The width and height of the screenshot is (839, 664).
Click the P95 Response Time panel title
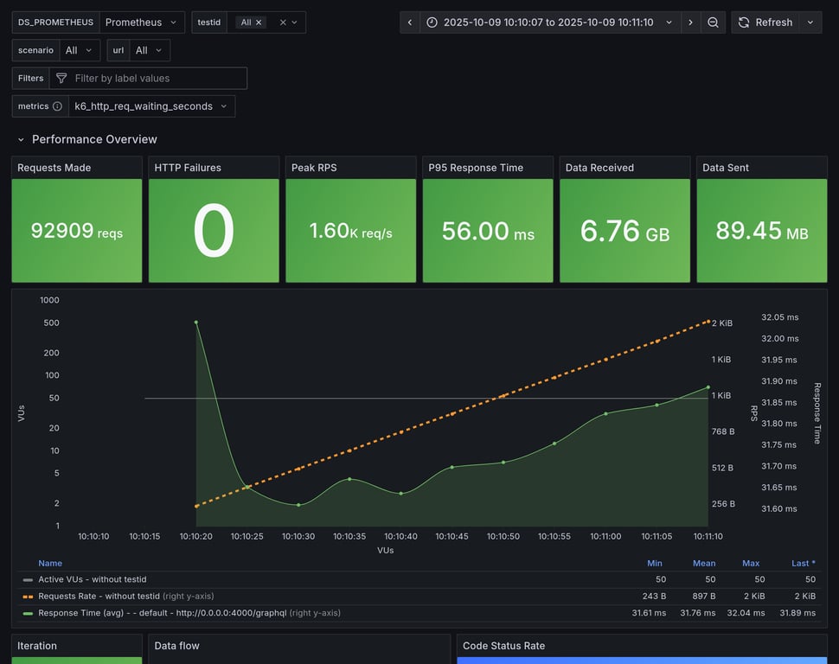pyautogui.click(x=476, y=168)
